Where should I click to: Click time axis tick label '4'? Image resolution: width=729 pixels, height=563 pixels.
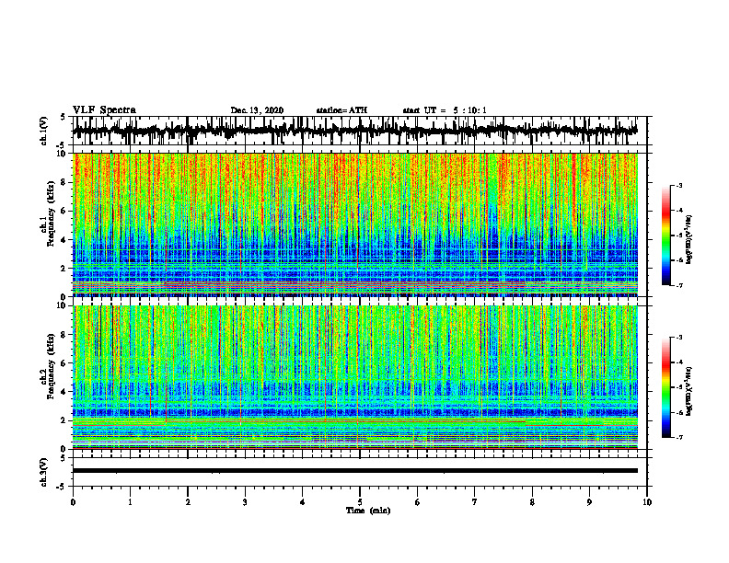[x=302, y=502]
